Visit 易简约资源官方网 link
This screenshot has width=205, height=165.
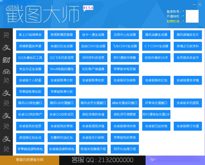tap(29, 160)
